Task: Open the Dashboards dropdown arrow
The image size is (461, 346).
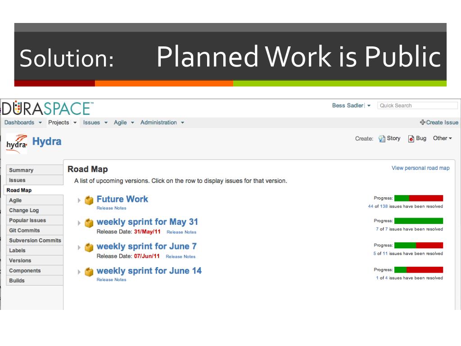Action: (40, 123)
